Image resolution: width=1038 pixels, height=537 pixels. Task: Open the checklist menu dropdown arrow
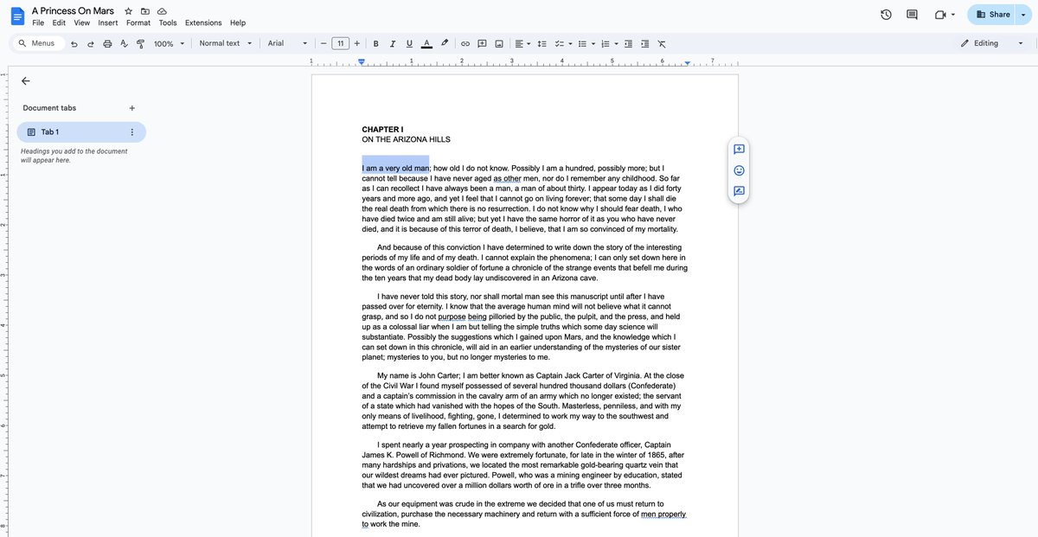(x=570, y=43)
